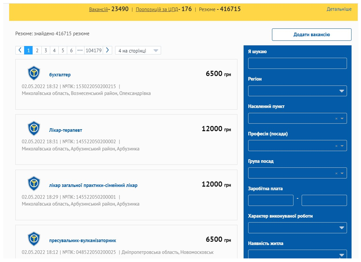Clear the Група посад field with x
The width and height of the screenshot is (361, 262).
click(336, 173)
